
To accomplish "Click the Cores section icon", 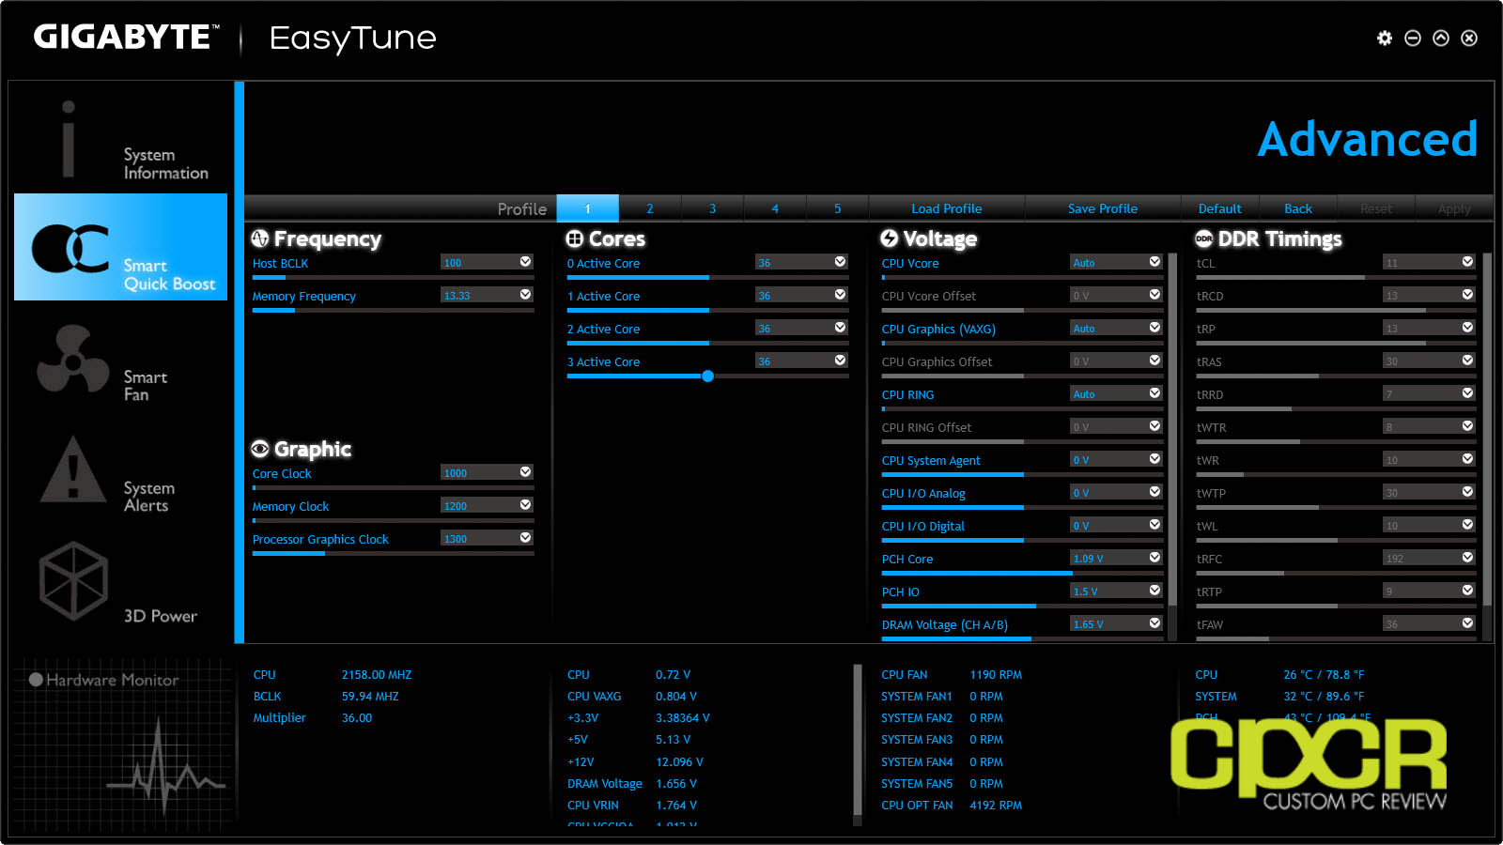I will tap(575, 238).
